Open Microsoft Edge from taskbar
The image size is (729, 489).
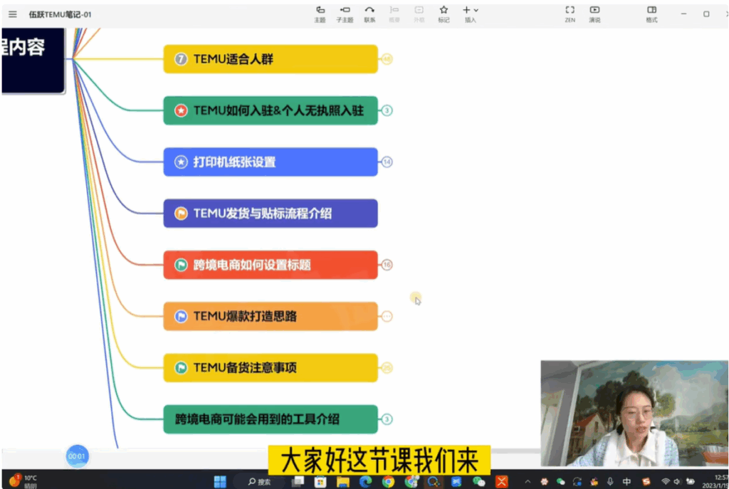coord(365,482)
